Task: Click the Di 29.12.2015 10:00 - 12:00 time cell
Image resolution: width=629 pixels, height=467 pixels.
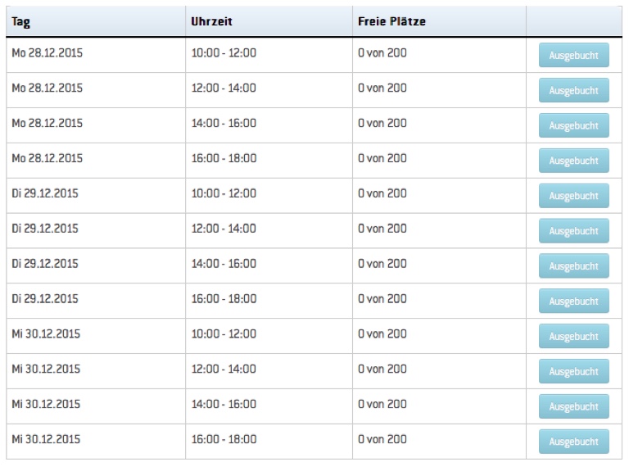Action: point(224,194)
